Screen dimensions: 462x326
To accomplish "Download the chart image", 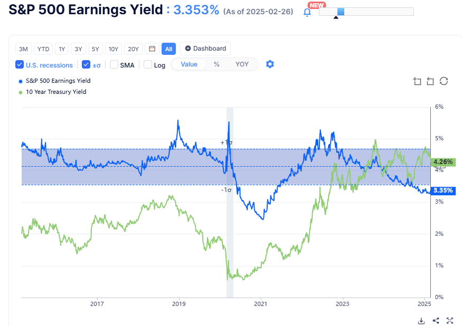I will coord(421,320).
